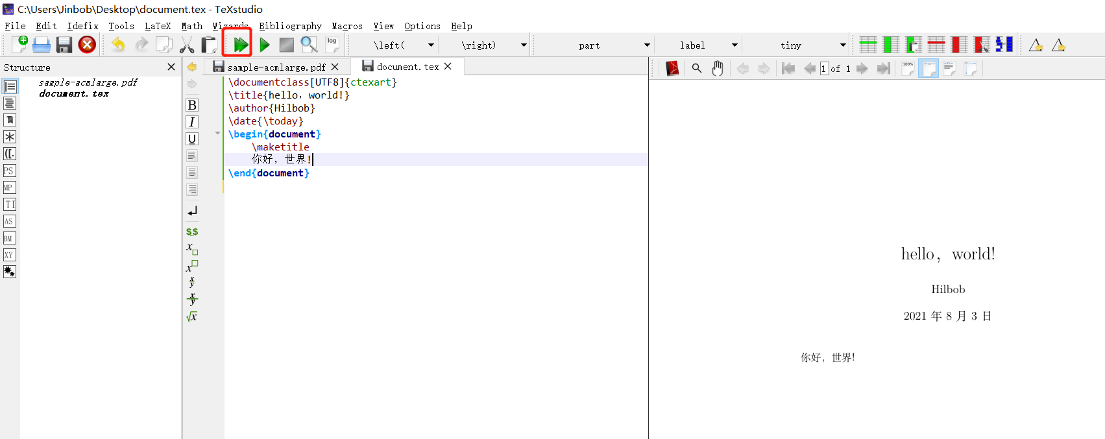Insert fraction with the small x/y icon
Viewport: 1105px width, 439px height.
pos(192,282)
